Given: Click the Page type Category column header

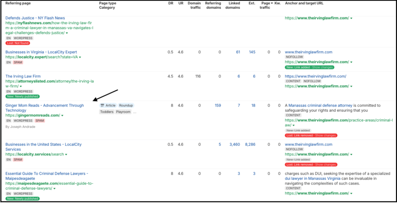Looking at the screenshot, I should [108, 5].
